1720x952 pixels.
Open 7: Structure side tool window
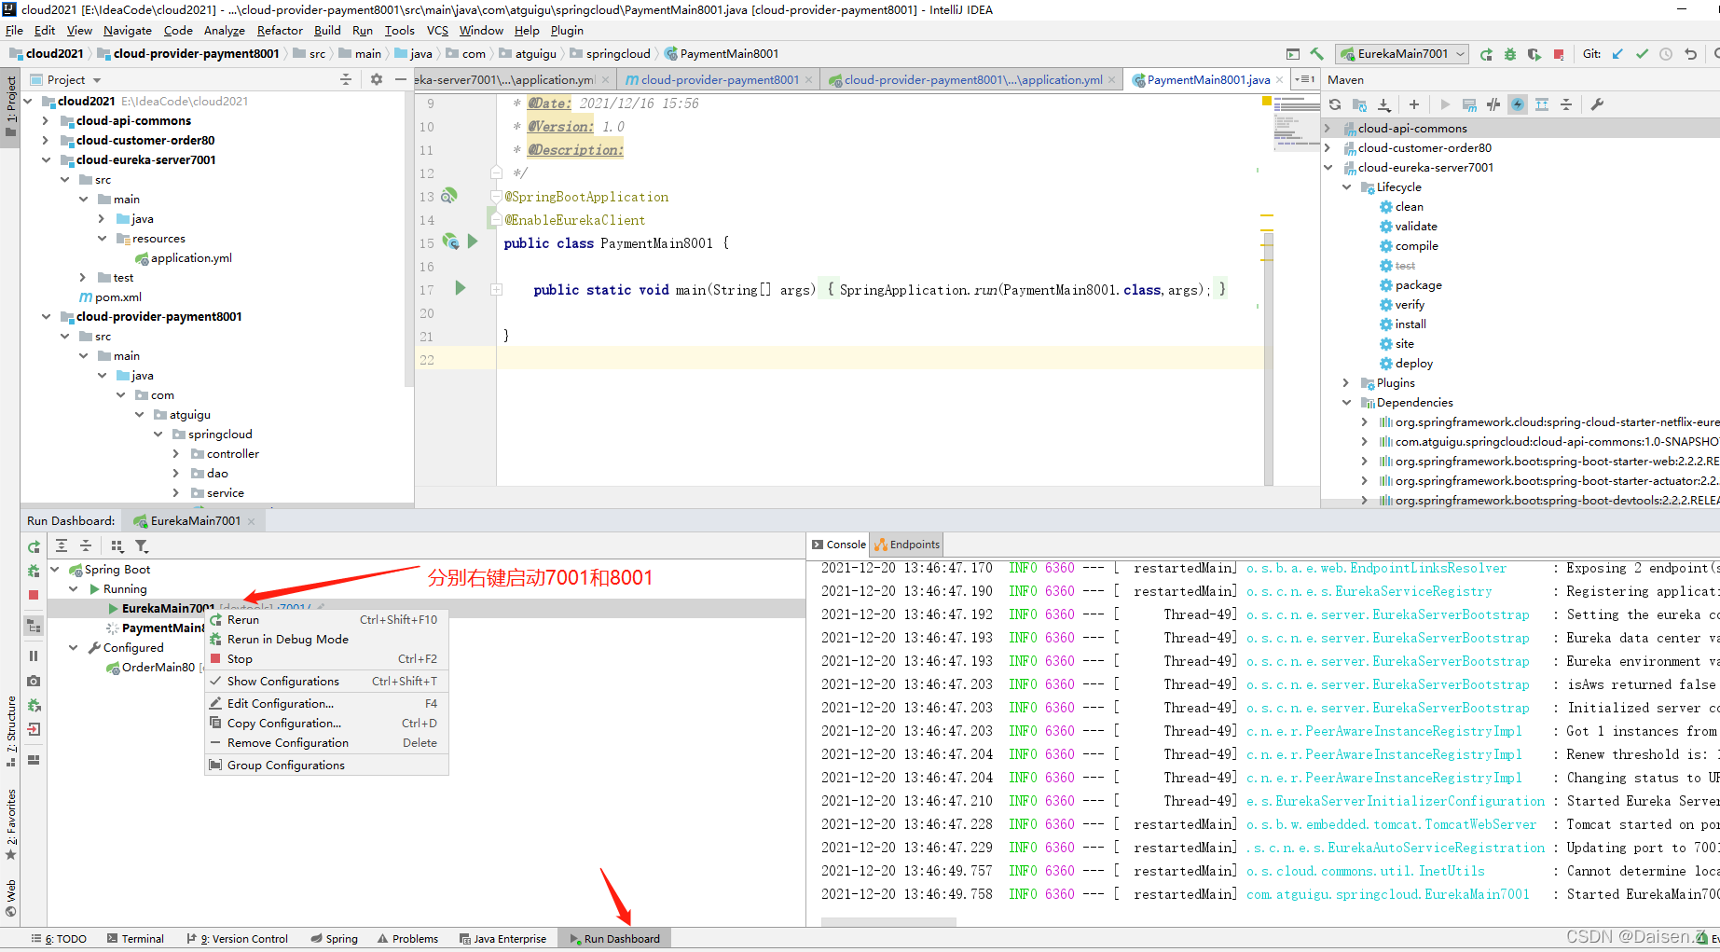click(11, 732)
